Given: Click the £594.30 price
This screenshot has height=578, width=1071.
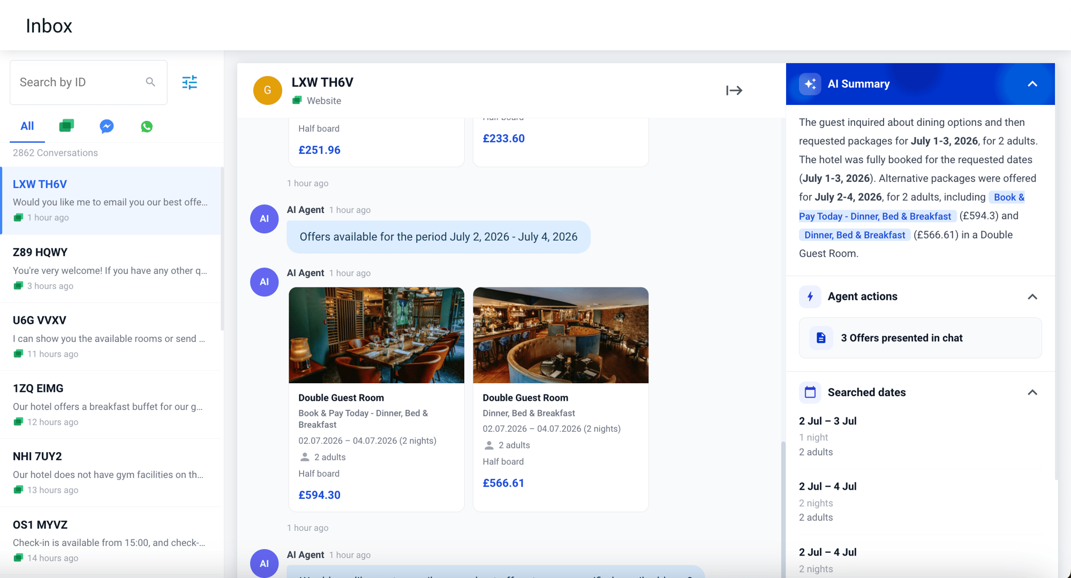Looking at the screenshot, I should pos(320,495).
